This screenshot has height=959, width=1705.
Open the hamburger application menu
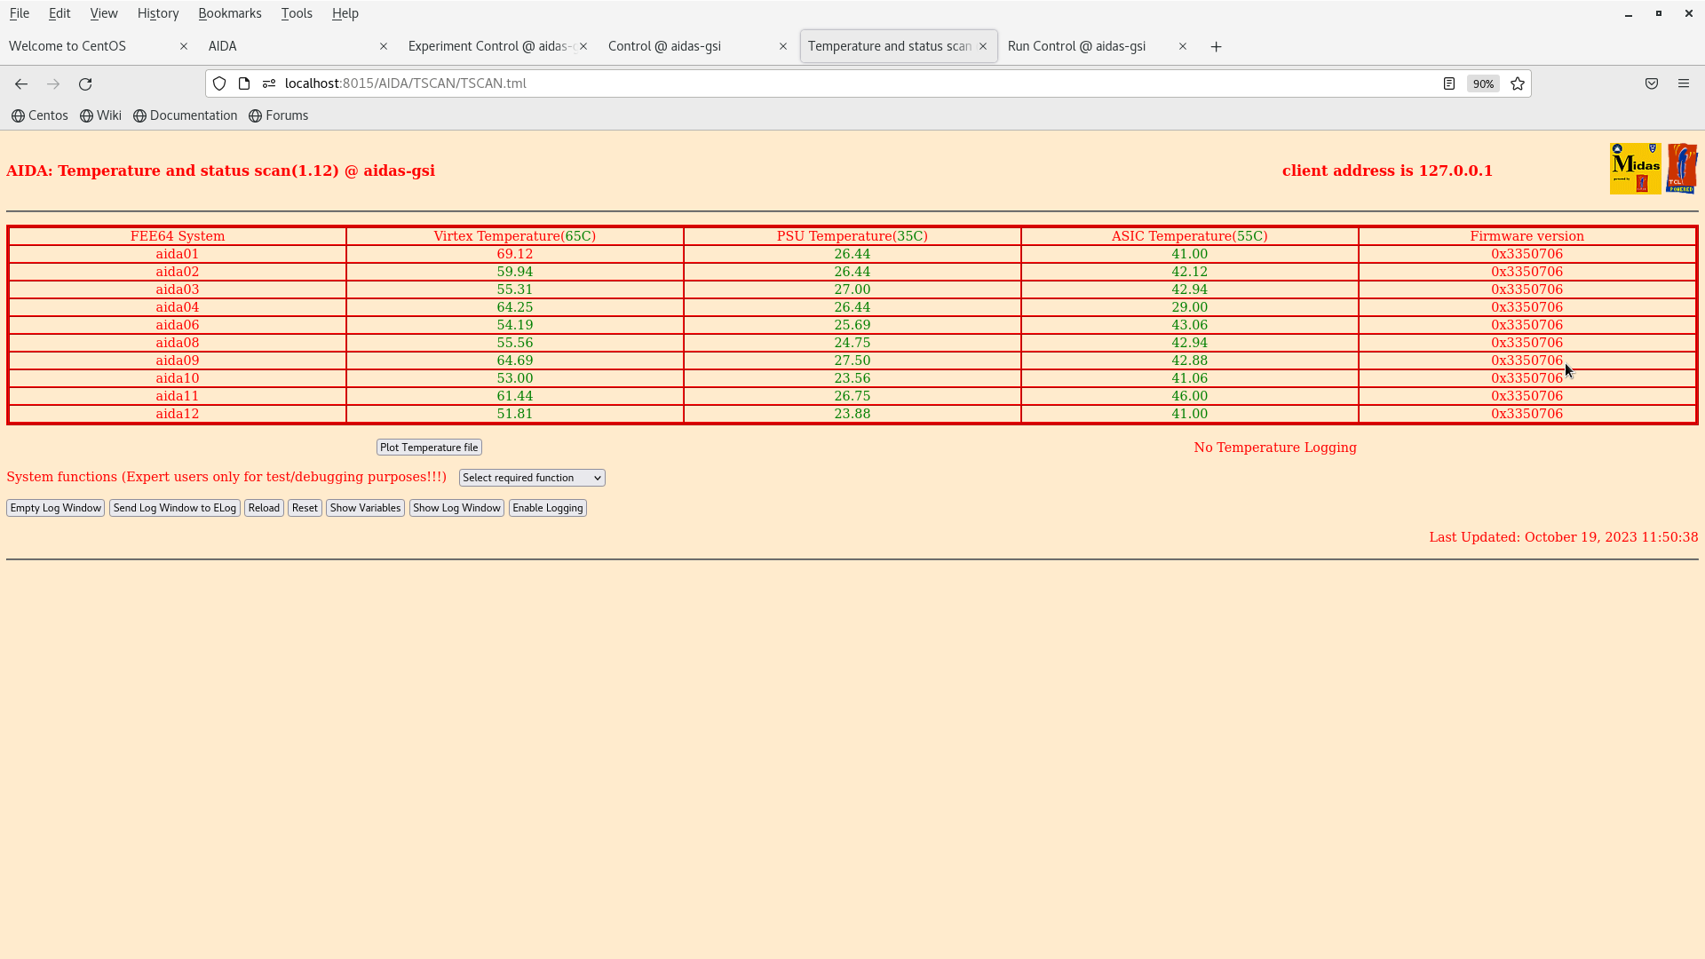(1684, 83)
